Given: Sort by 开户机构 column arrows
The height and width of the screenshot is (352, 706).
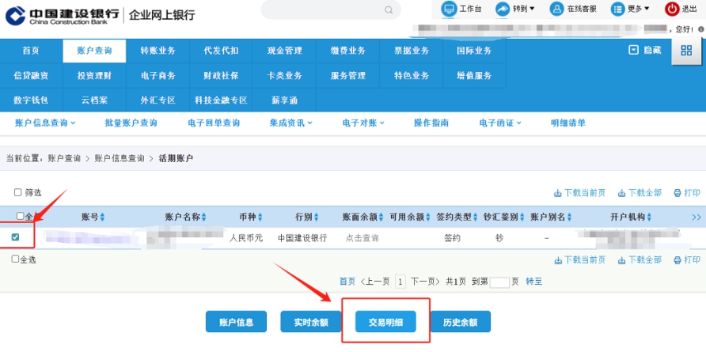Looking at the screenshot, I should 649,218.
